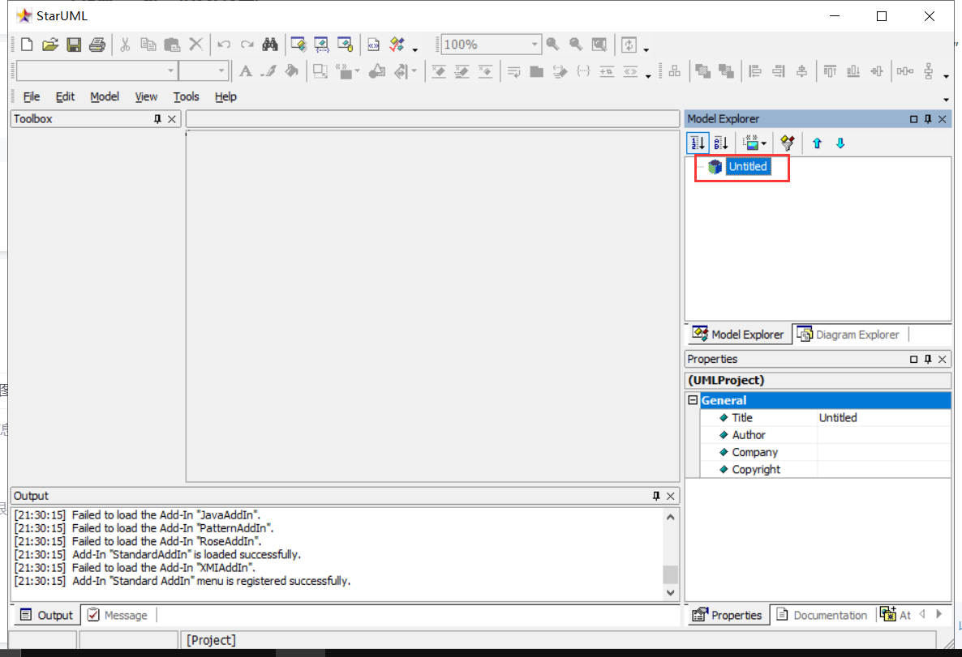Select the Untitled project in Model Explorer
The width and height of the screenshot is (962, 657).
pos(747,167)
